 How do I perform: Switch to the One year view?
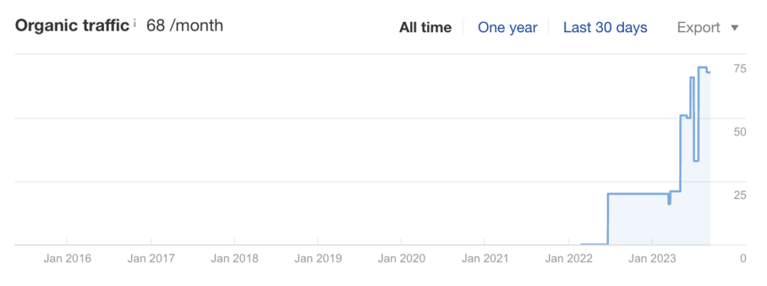point(507,28)
